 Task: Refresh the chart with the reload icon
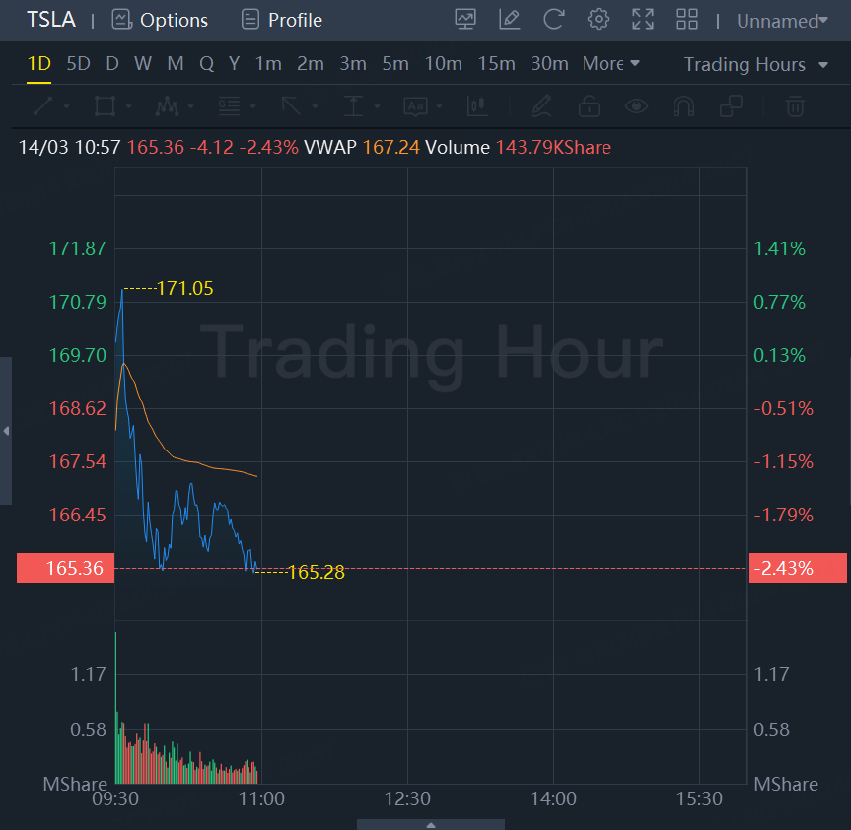pyautogui.click(x=553, y=20)
